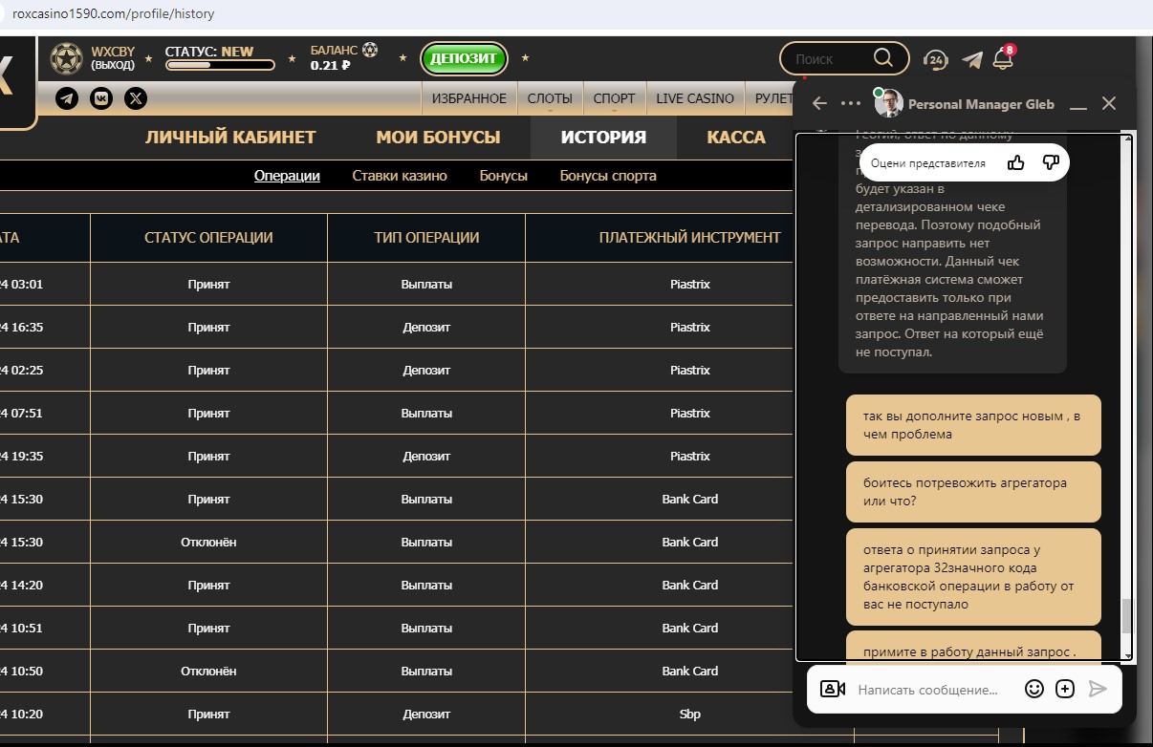Click Депозит cell in 19:35 row
The image size is (1153, 747).
(426, 456)
